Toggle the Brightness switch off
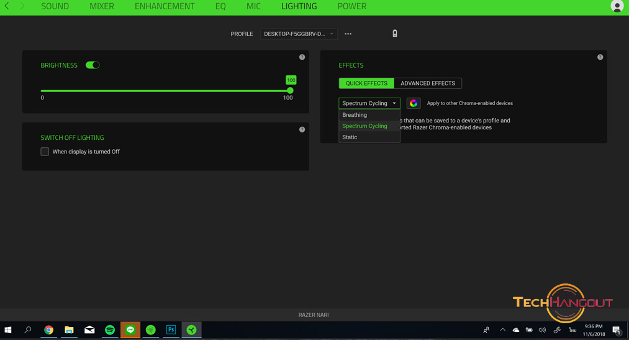The height and width of the screenshot is (340, 629). 93,65
